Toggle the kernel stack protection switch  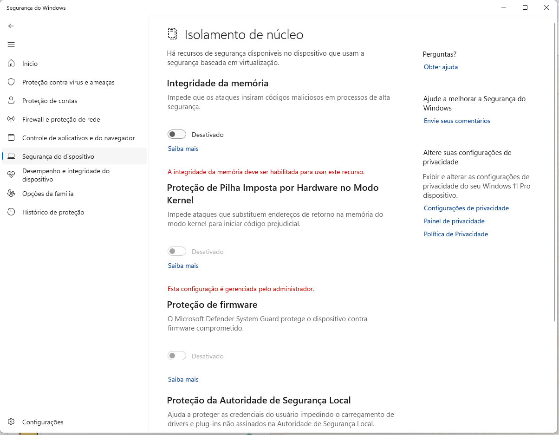(177, 252)
